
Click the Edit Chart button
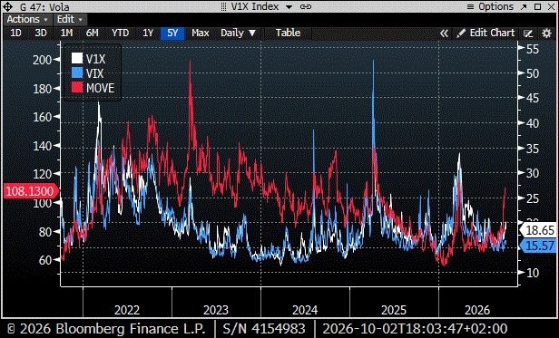click(x=485, y=34)
